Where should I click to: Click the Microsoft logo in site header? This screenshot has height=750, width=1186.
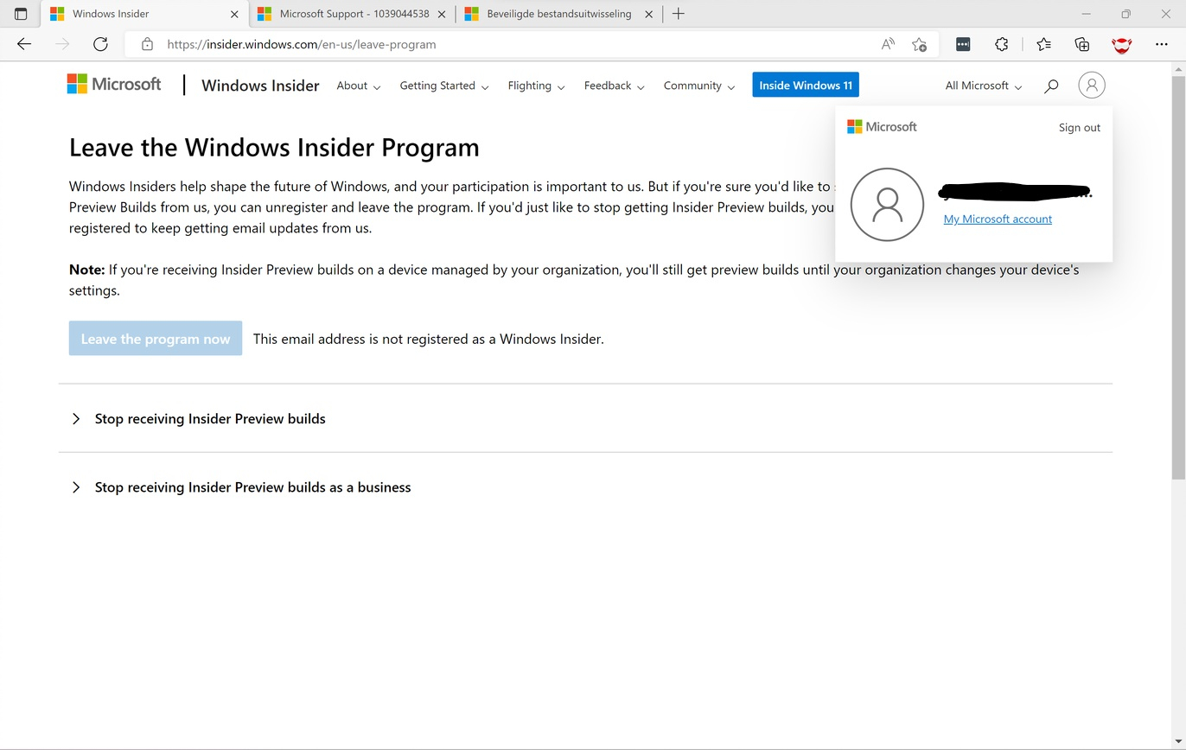point(114,84)
